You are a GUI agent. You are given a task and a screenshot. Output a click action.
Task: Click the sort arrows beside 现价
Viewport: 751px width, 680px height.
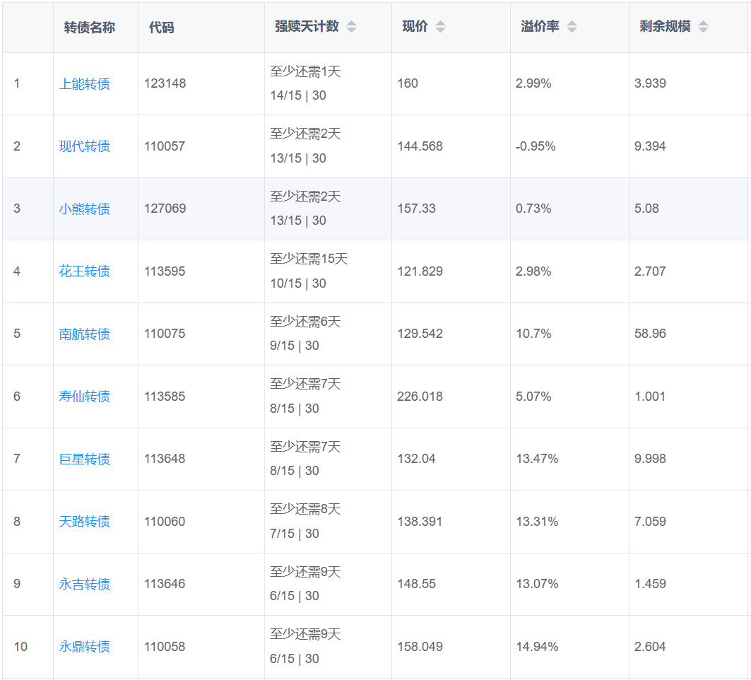click(x=440, y=27)
